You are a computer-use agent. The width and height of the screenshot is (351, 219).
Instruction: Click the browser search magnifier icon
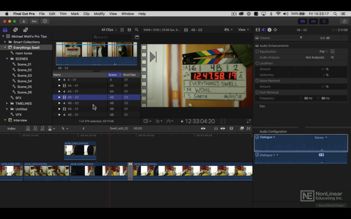(136, 30)
